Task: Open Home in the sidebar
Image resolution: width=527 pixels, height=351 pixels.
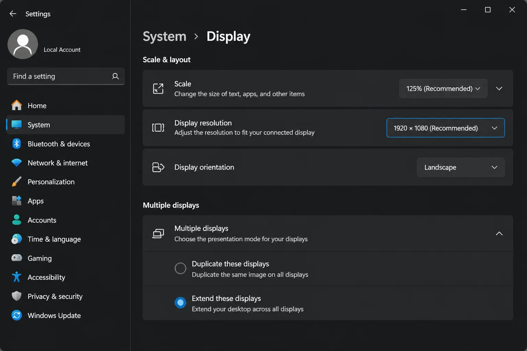Action: coord(66,106)
